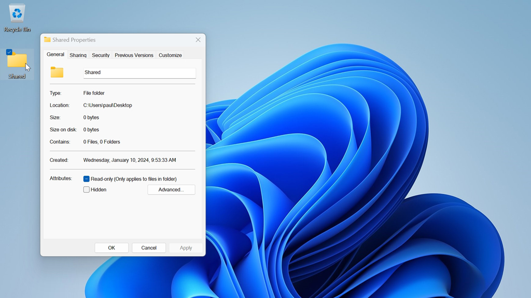Click the Location path C:\Users\paul\Desktop
Viewport: 531px width, 298px height.
click(108, 106)
